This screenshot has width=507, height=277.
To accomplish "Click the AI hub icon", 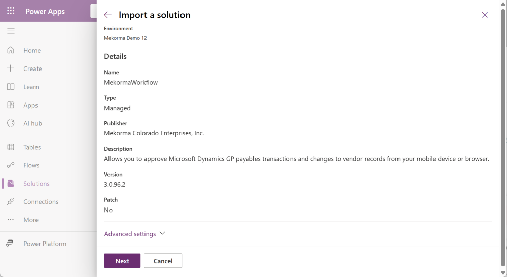I will click(11, 123).
